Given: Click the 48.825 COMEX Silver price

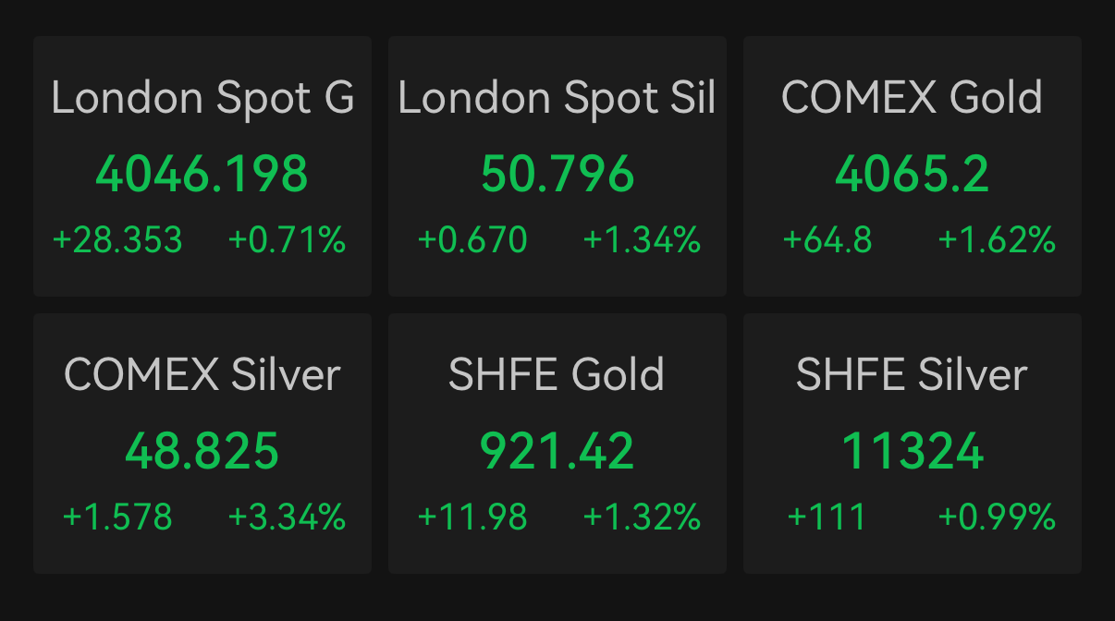Looking at the screenshot, I should [x=202, y=451].
